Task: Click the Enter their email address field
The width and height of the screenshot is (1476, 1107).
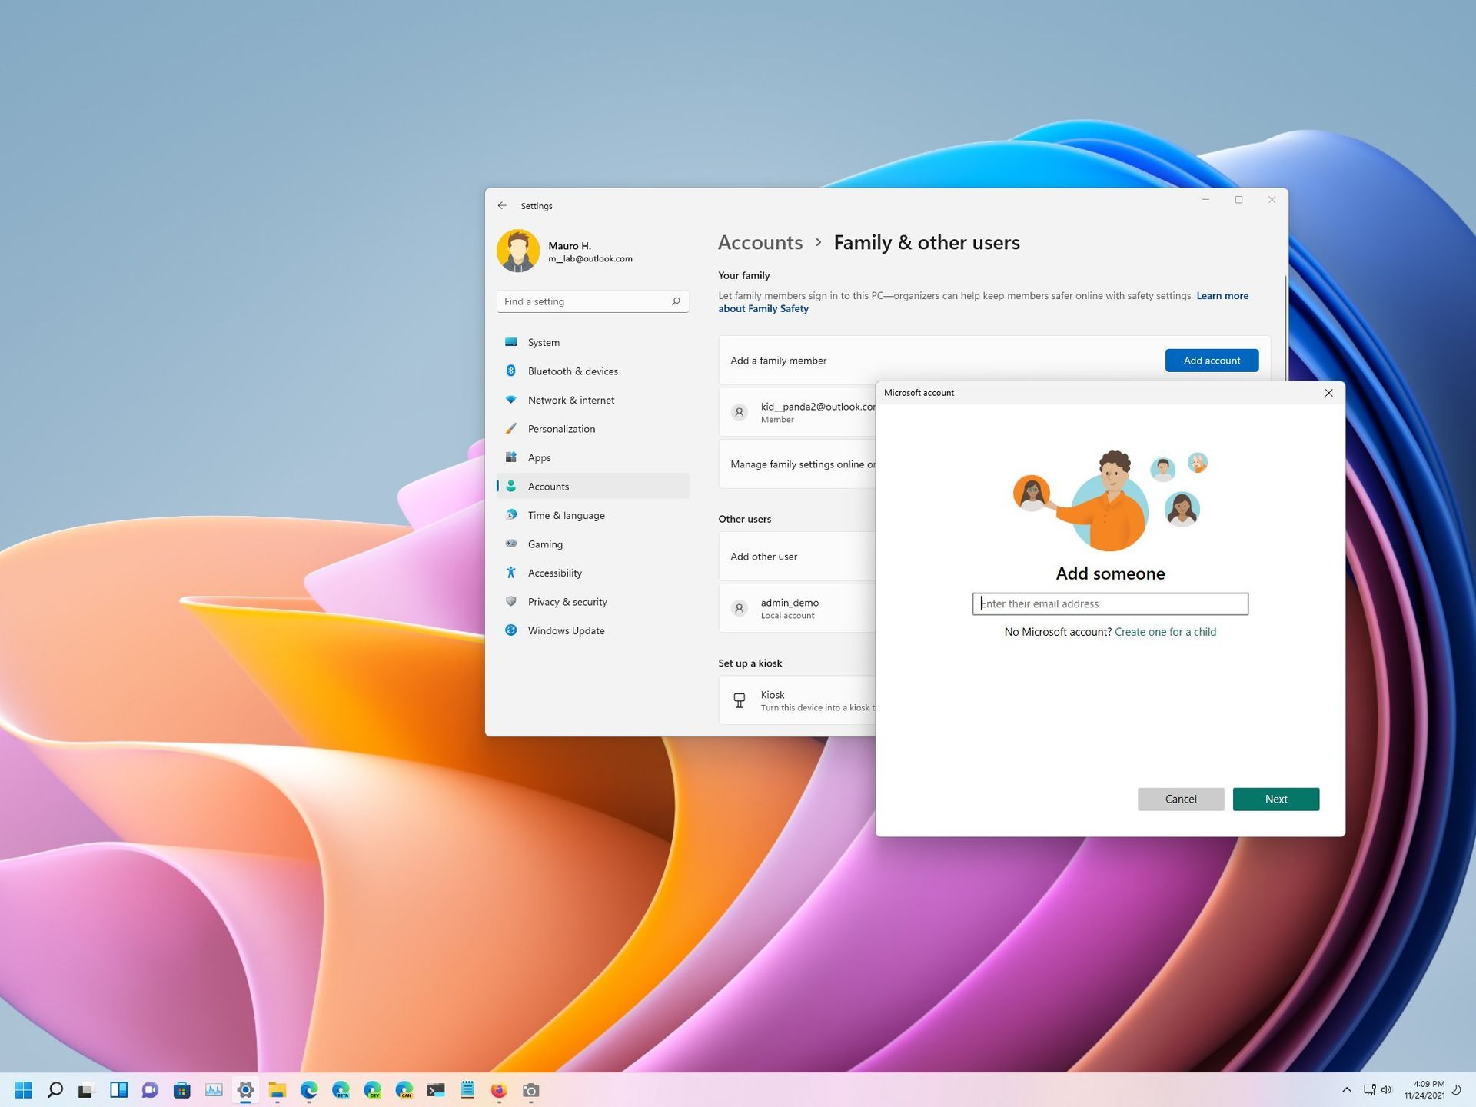Action: point(1109,603)
